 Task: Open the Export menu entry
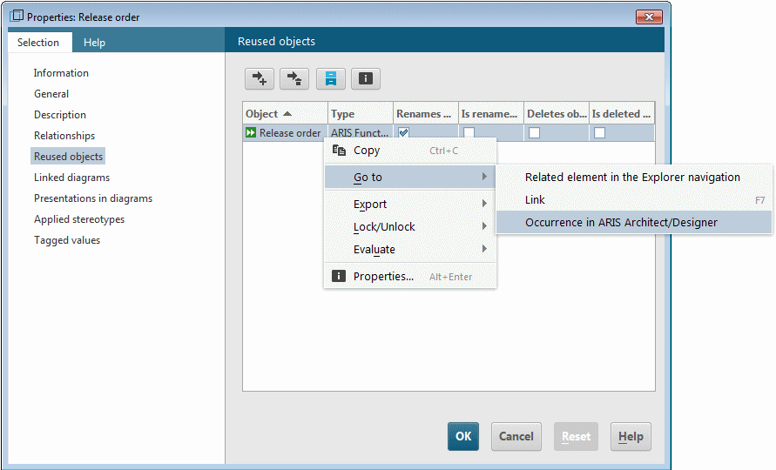coord(410,204)
